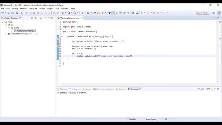Open the Back history dropdown arrow
This screenshot has width=222, height=125.
pyautogui.click(x=161, y=13)
